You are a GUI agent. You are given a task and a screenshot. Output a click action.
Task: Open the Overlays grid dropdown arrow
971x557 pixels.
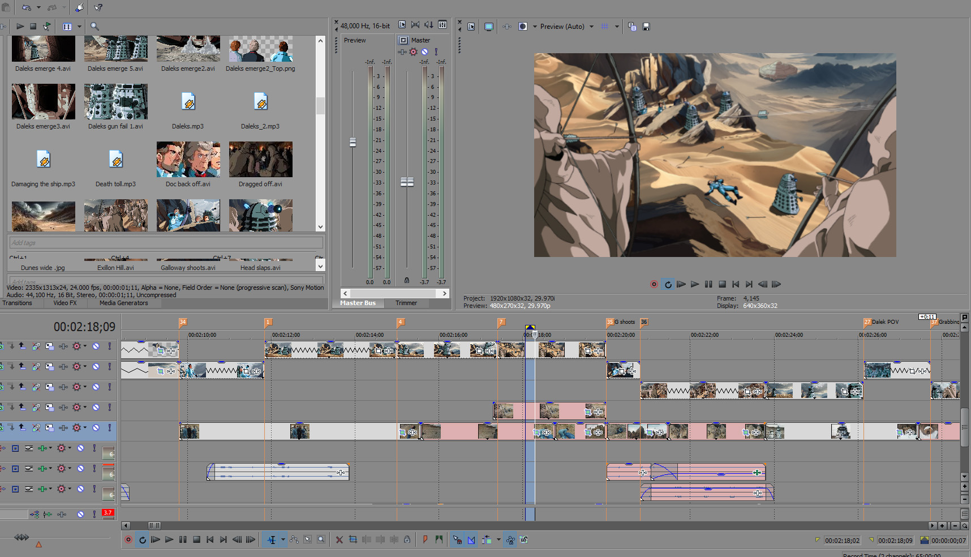tap(617, 27)
